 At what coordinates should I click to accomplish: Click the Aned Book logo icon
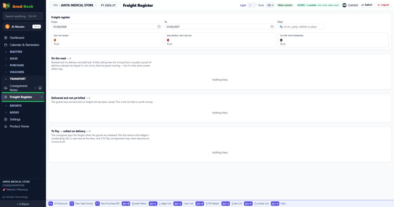[6, 6]
